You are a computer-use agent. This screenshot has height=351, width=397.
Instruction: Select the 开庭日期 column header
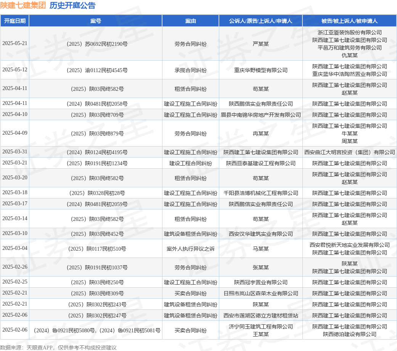[15, 21]
